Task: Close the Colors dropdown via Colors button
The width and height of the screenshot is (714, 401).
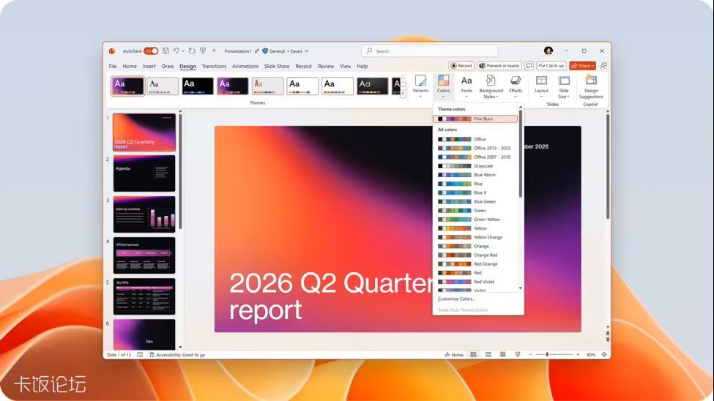Action: [444, 86]
